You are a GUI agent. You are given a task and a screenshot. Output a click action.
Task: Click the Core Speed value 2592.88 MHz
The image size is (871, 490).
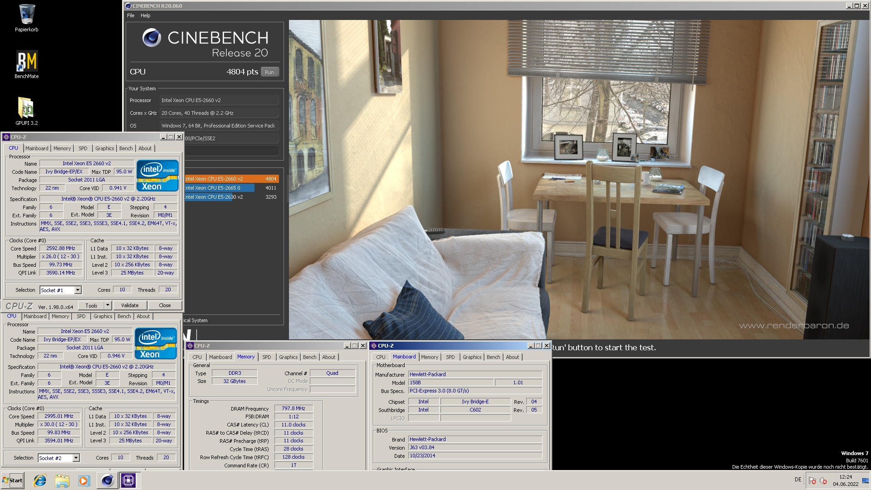pyautogui.click(x=61, y=248)
